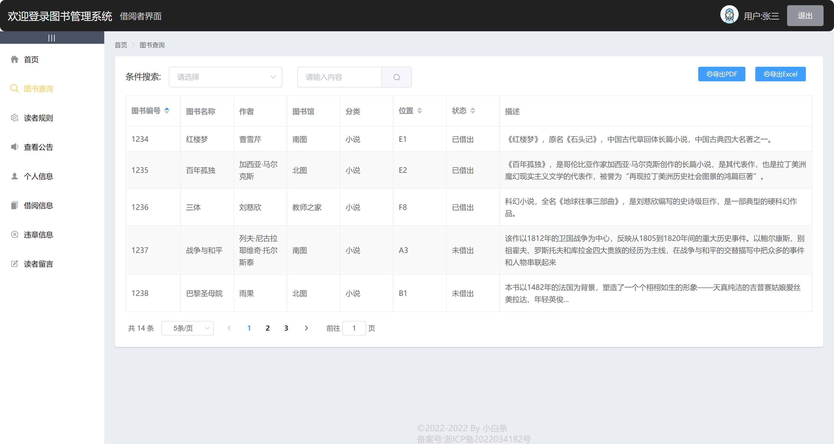
Task: Open the 5条/页 page size dropdown
Action: point(187,328)
